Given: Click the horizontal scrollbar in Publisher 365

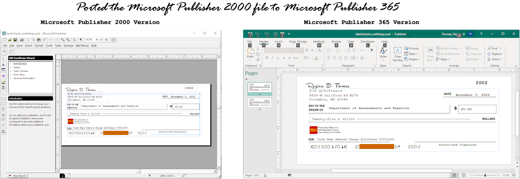Looking at the screenshot, I should 391,170.
